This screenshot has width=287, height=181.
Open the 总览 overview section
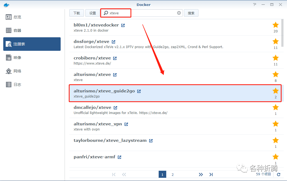[x=32, y=17]
